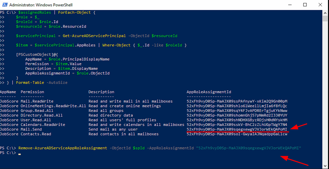This screenshot has height=169, width=329.
Task: Click the assignment ID ending in RDjsH0dNYskHM
Action: 237,120
